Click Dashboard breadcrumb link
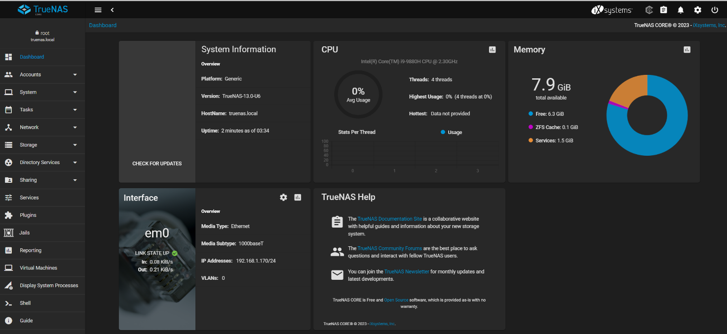 coord(103,25)
